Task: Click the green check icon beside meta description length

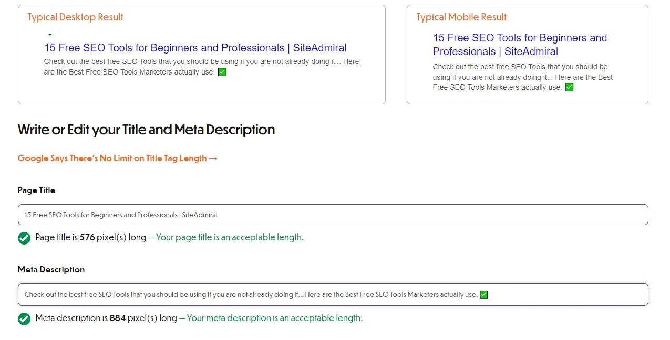Action: (24, 319)
